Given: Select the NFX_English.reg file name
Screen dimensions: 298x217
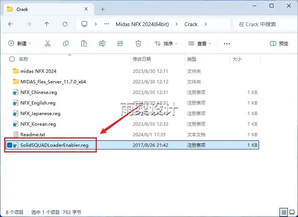Looking at the screenshot, I should click(x=38, y=103).
